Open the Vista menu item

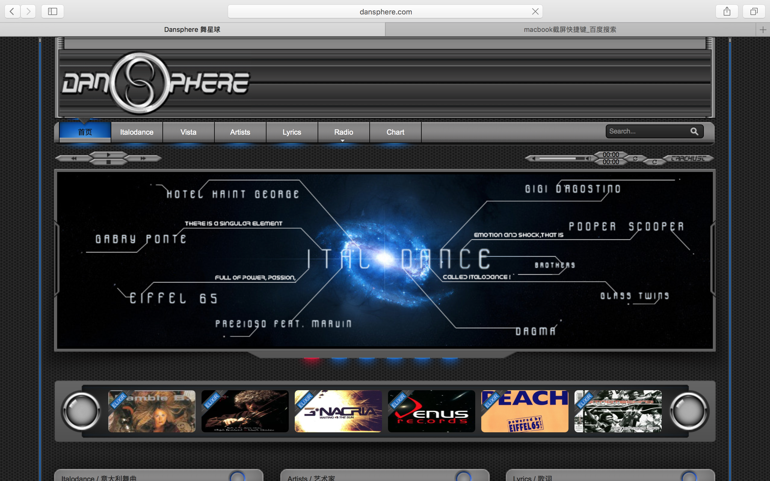(x=188, y=132)
